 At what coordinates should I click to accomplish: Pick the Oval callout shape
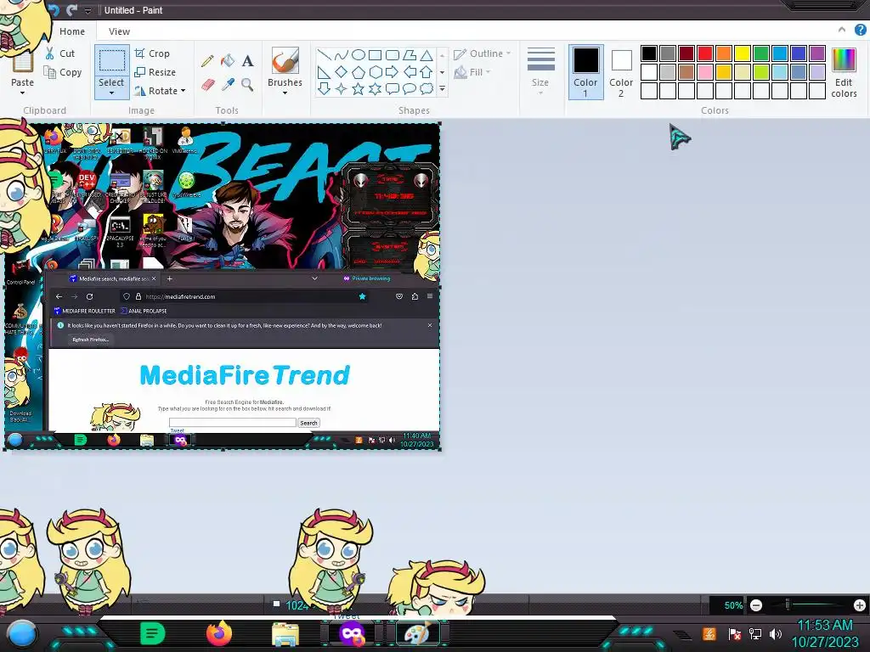coord(410,88)
